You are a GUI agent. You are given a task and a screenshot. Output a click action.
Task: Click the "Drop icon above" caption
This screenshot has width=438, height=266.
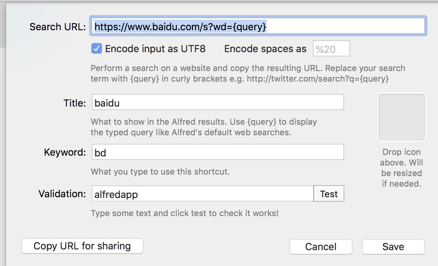[402, 168]
